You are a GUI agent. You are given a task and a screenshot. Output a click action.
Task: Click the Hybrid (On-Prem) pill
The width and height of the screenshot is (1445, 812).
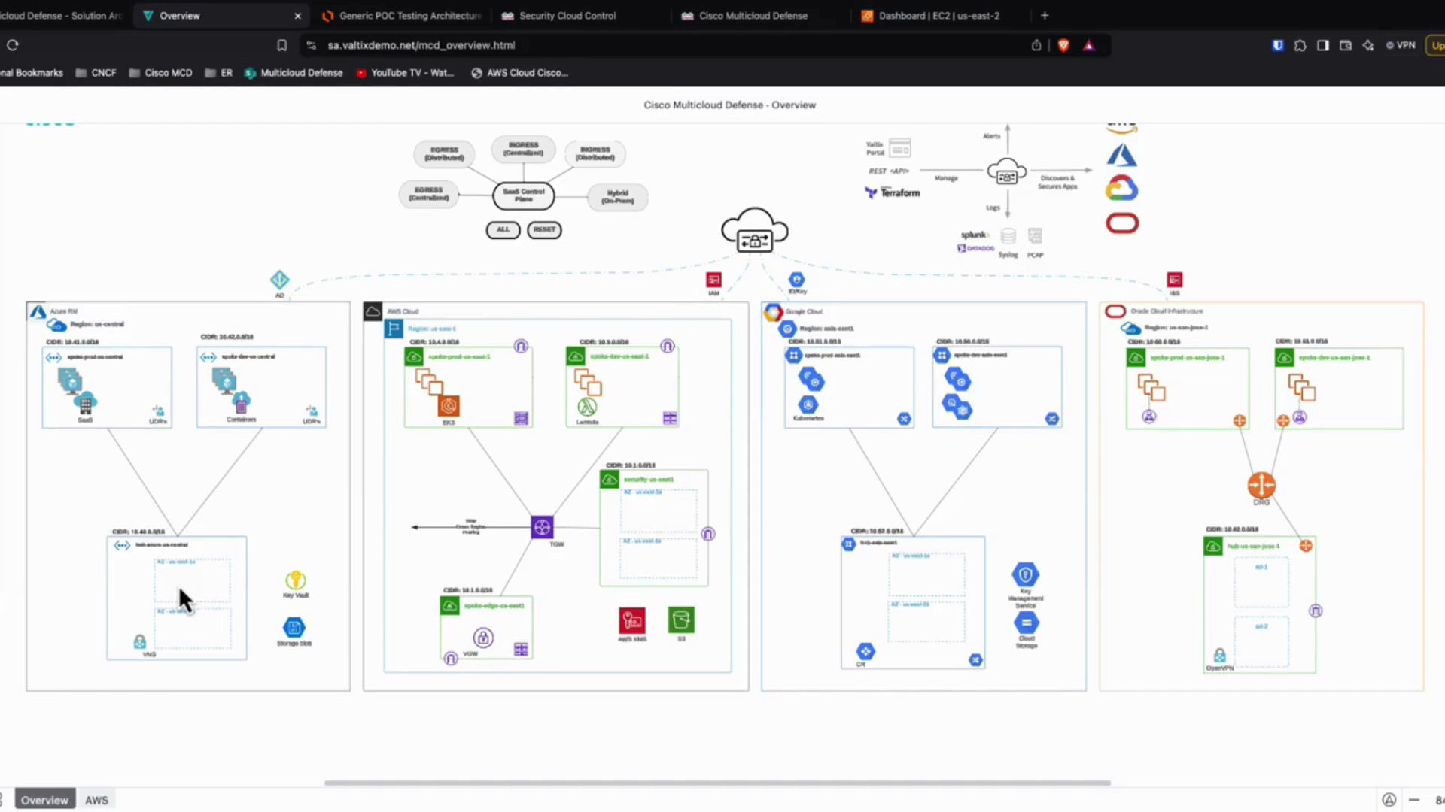(617, 197)
